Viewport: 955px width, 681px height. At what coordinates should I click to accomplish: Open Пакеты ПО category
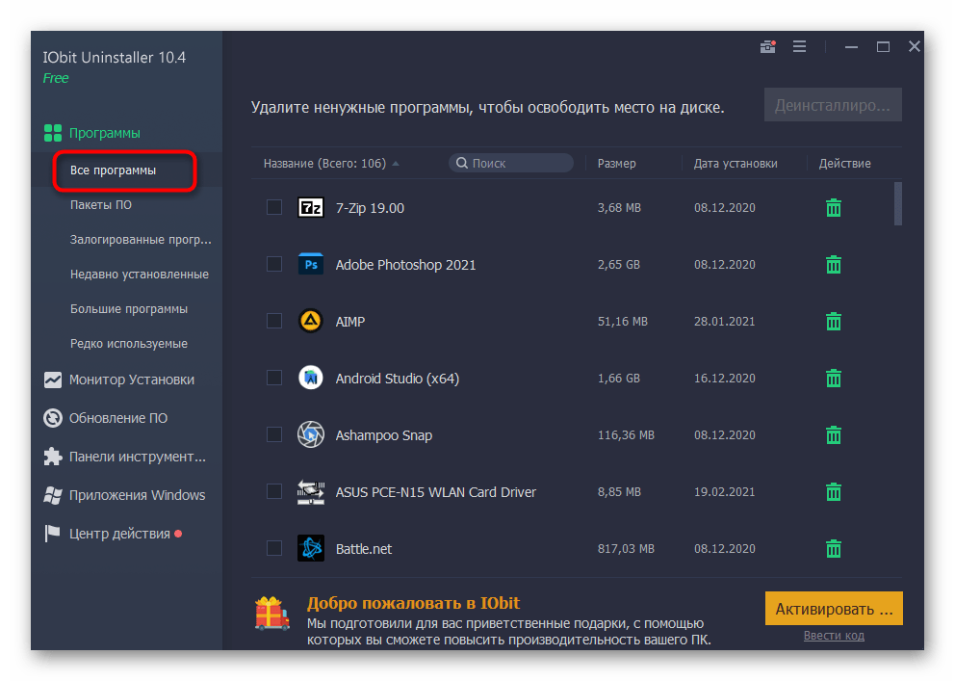click(100, 204)
